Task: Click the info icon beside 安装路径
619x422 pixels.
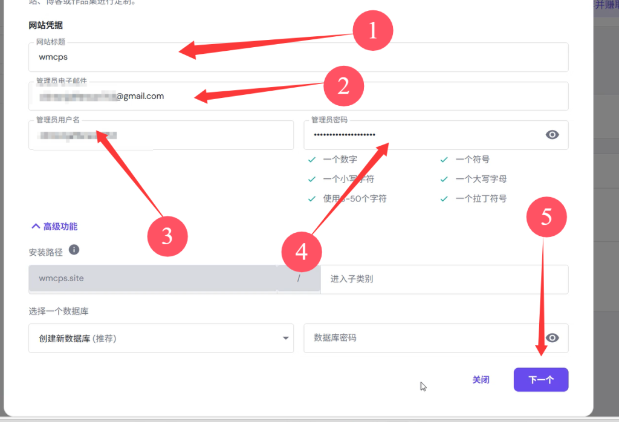Action: pyautogui.click(x=74, y=250)
